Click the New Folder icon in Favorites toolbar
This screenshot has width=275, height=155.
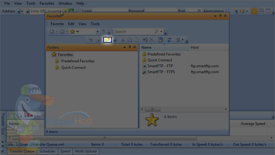coord(107,40)
